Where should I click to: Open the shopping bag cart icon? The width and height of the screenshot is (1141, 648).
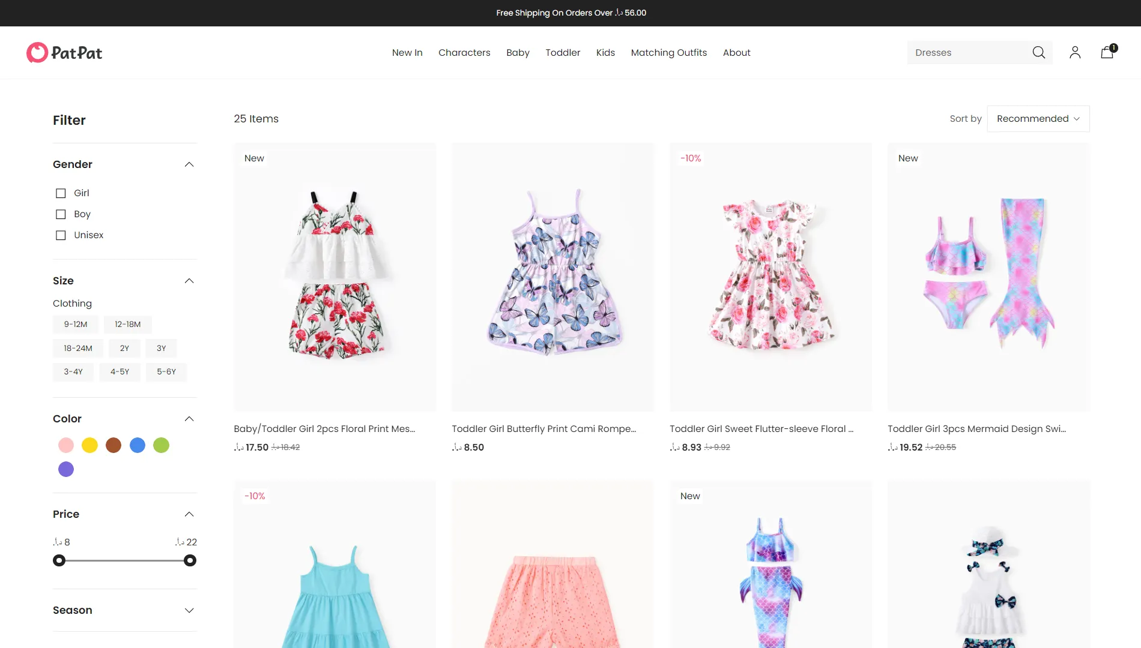[1107, 52]
